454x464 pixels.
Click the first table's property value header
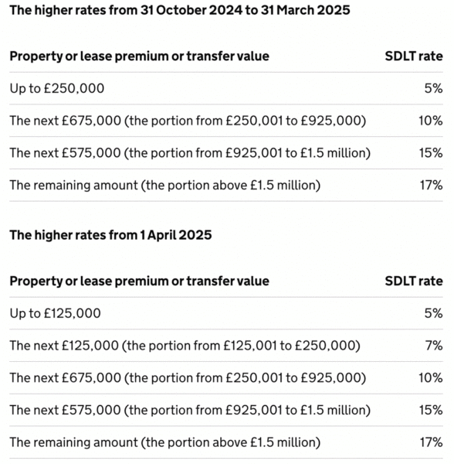(x=140, y=56)
